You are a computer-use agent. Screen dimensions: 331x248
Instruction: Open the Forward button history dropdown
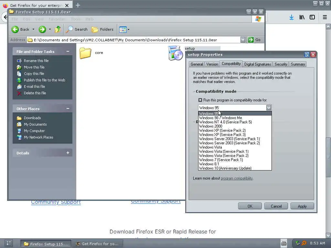pos(50,29)
